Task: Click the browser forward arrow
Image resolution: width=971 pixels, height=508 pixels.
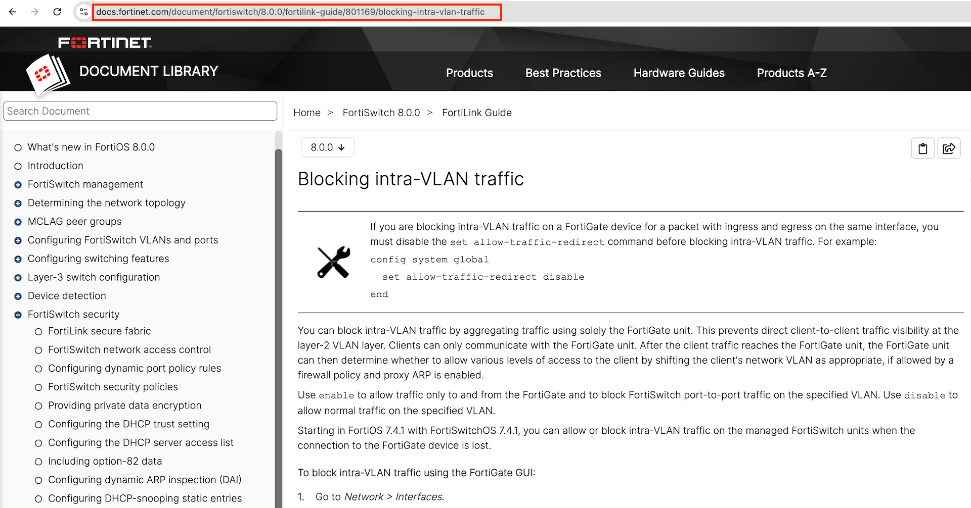Action: [34, 12]
